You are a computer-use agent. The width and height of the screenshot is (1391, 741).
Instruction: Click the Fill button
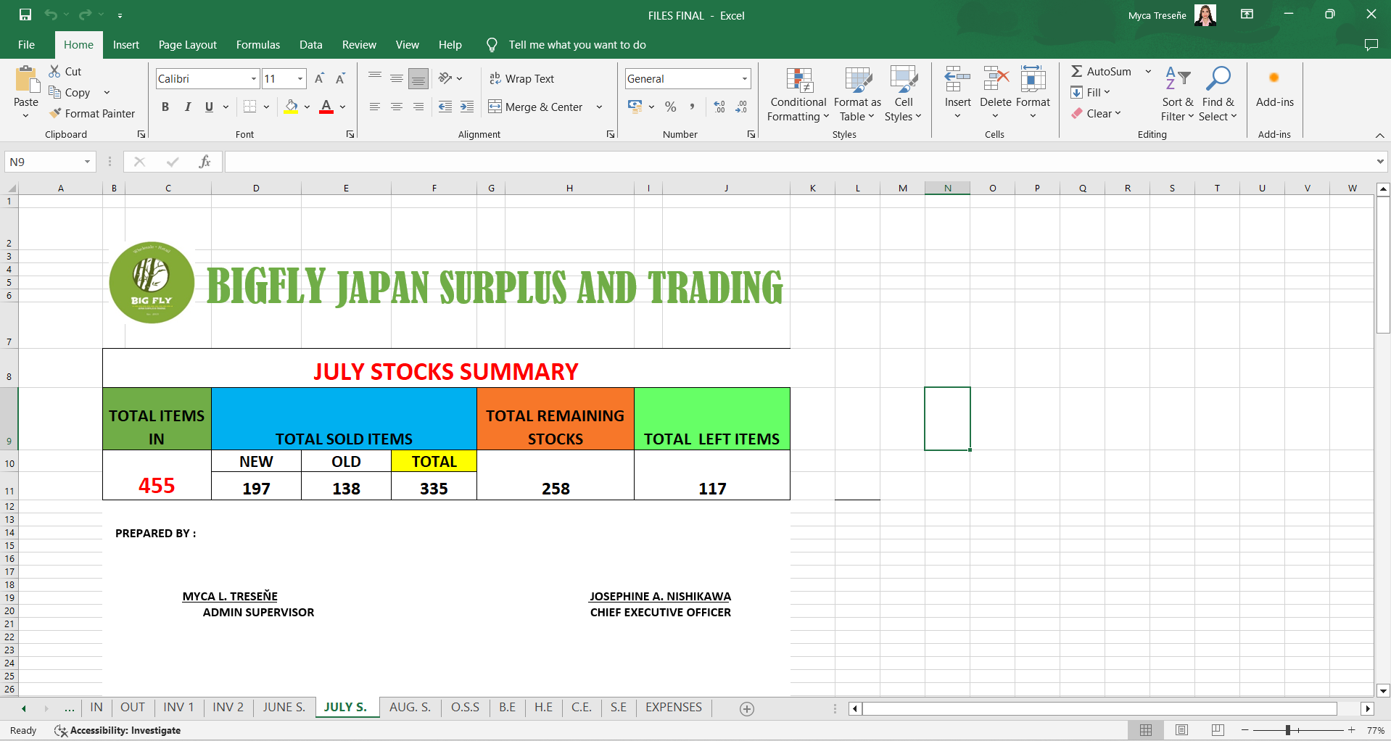pos(1091,92)
